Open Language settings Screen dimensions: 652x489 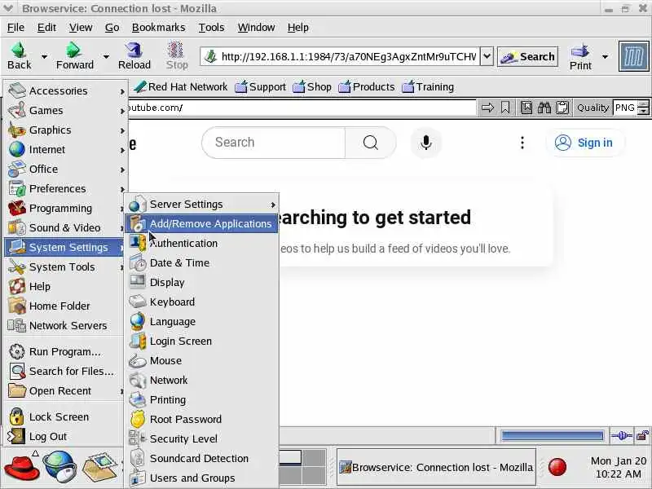(201, 321)
